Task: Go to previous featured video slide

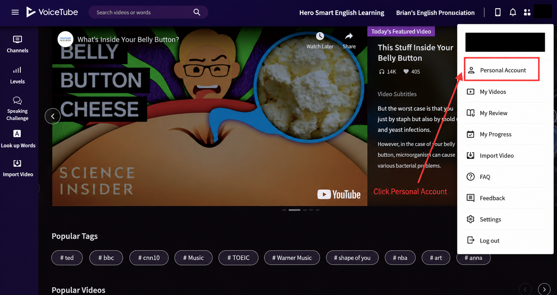Action: (x=53, y=116)
